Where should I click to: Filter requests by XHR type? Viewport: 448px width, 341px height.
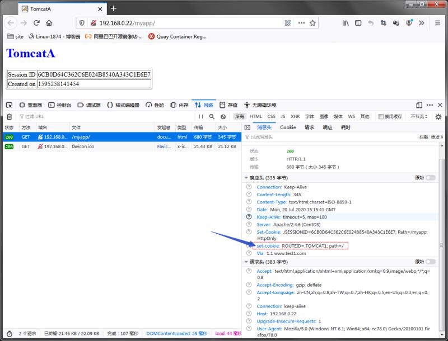pyautogui.click(x=295, y=117)
